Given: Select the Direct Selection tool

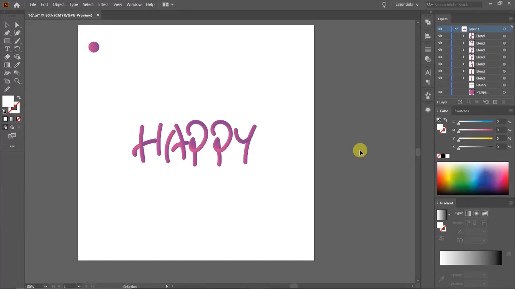Looking at the screenshot, I should click(x=17, y=25).
